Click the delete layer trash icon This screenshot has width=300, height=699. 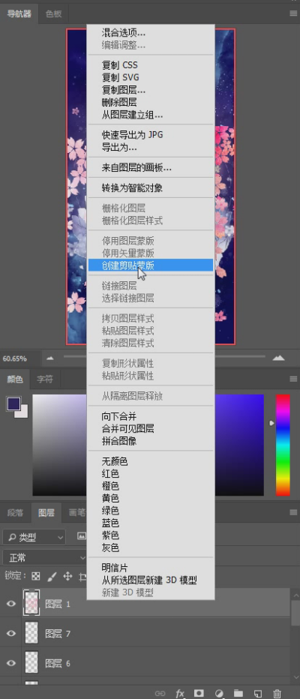click(276, 693)
